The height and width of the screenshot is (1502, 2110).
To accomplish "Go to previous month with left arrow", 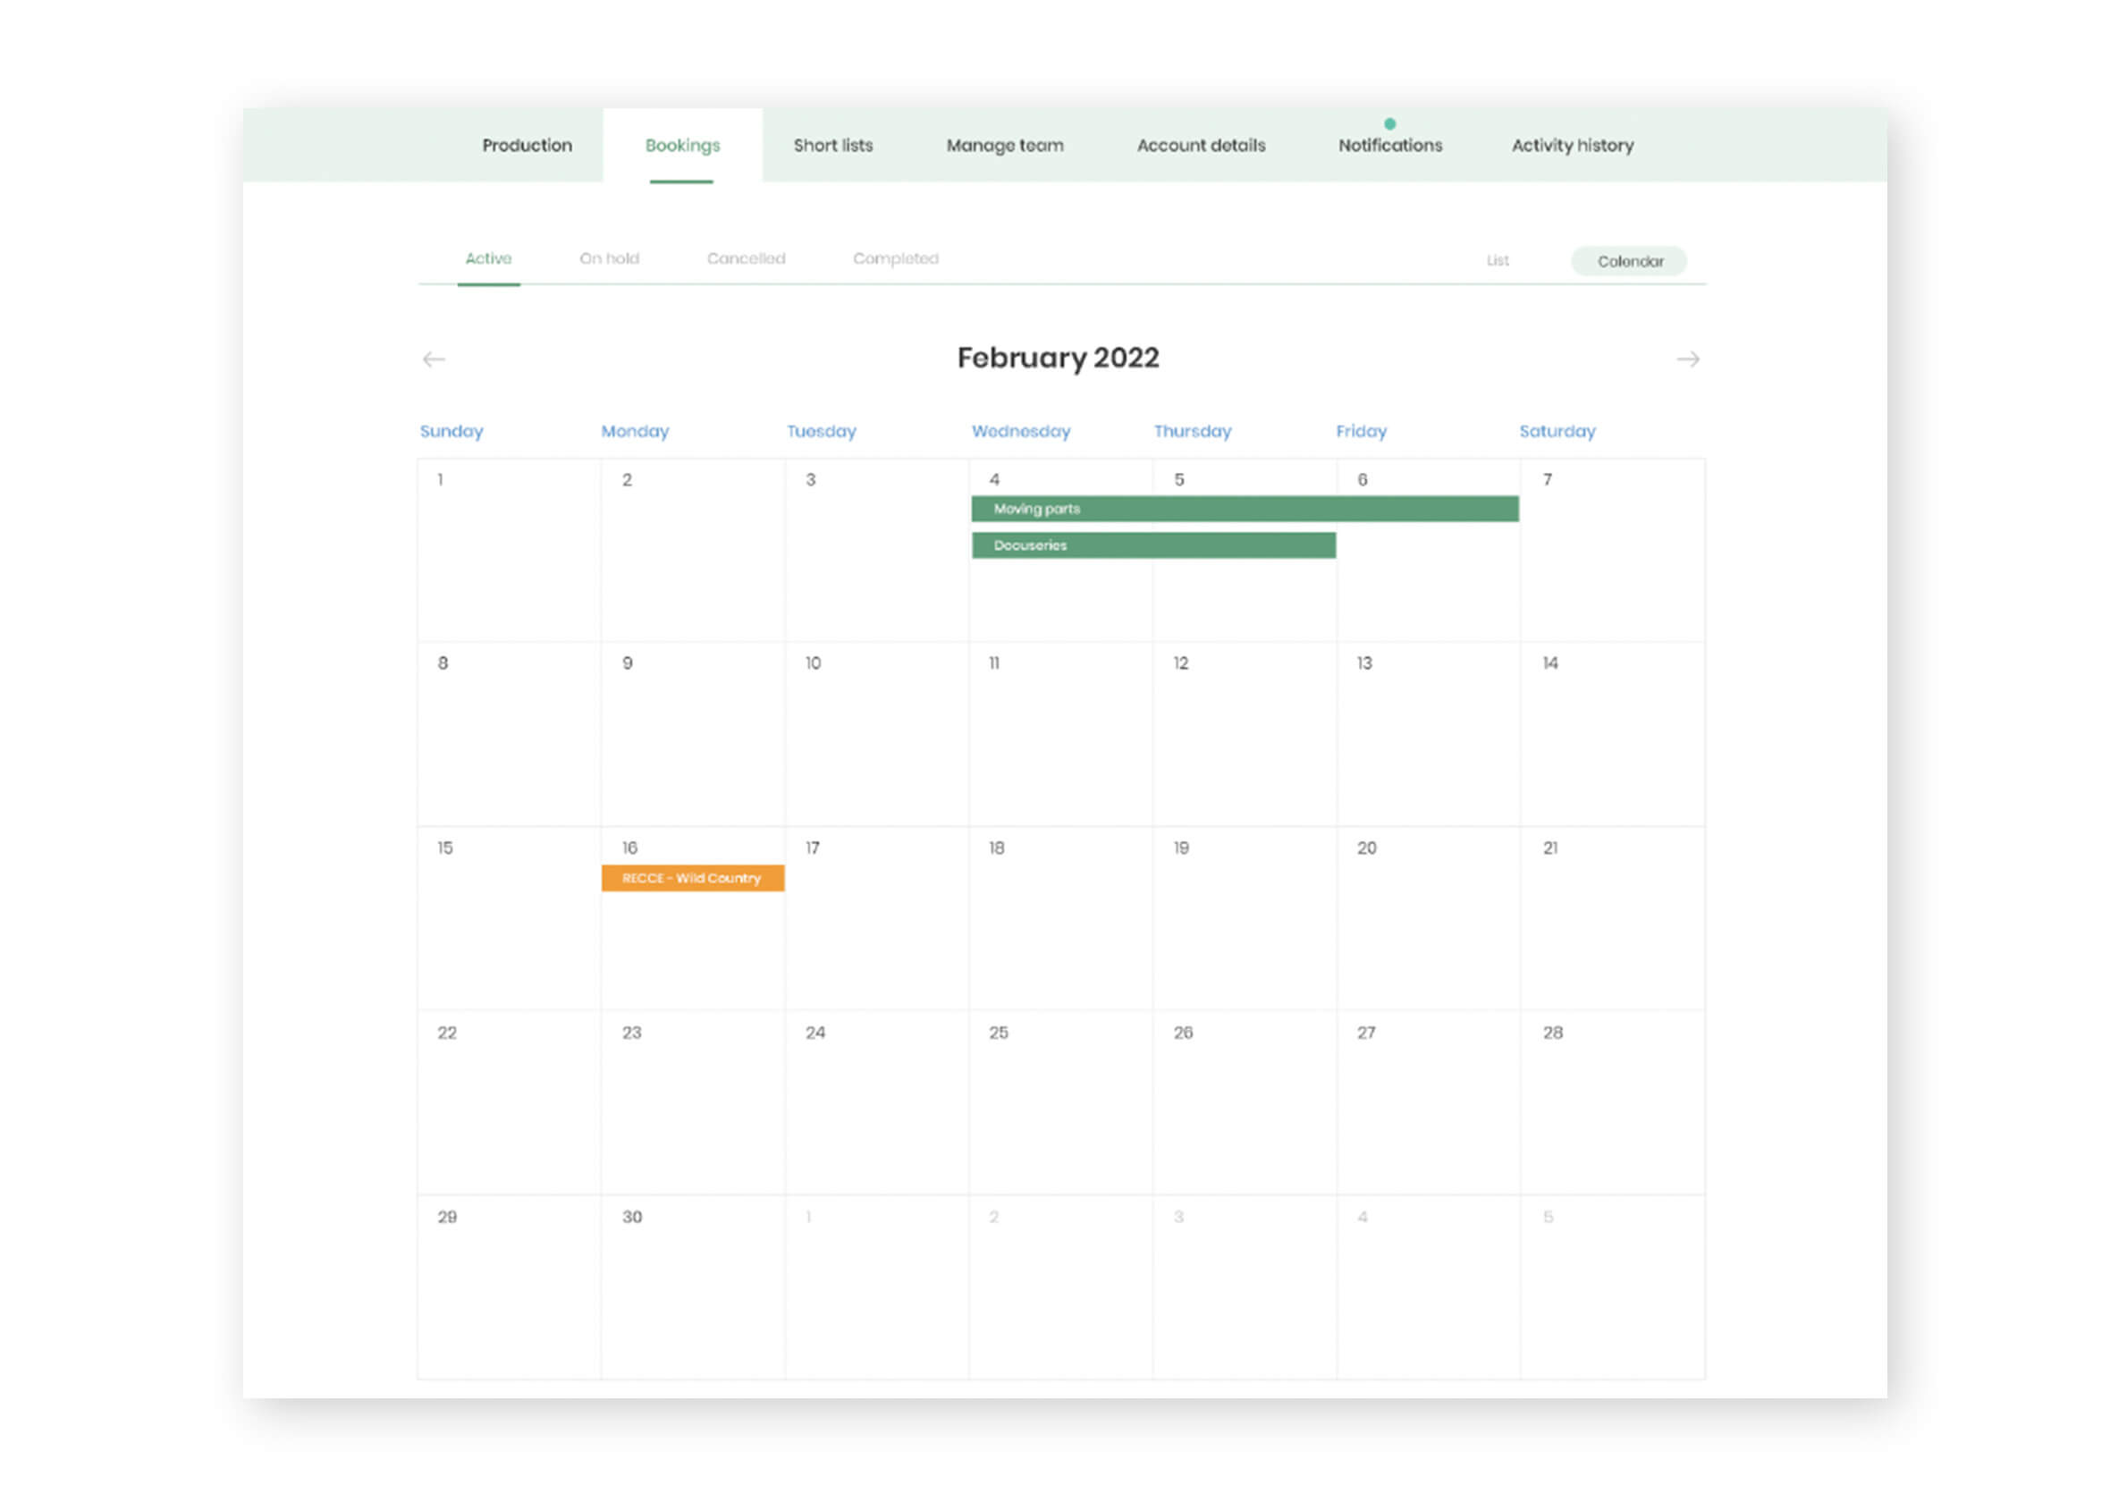I will click(434, 359).
